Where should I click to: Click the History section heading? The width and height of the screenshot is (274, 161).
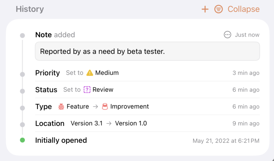[30, 9]
